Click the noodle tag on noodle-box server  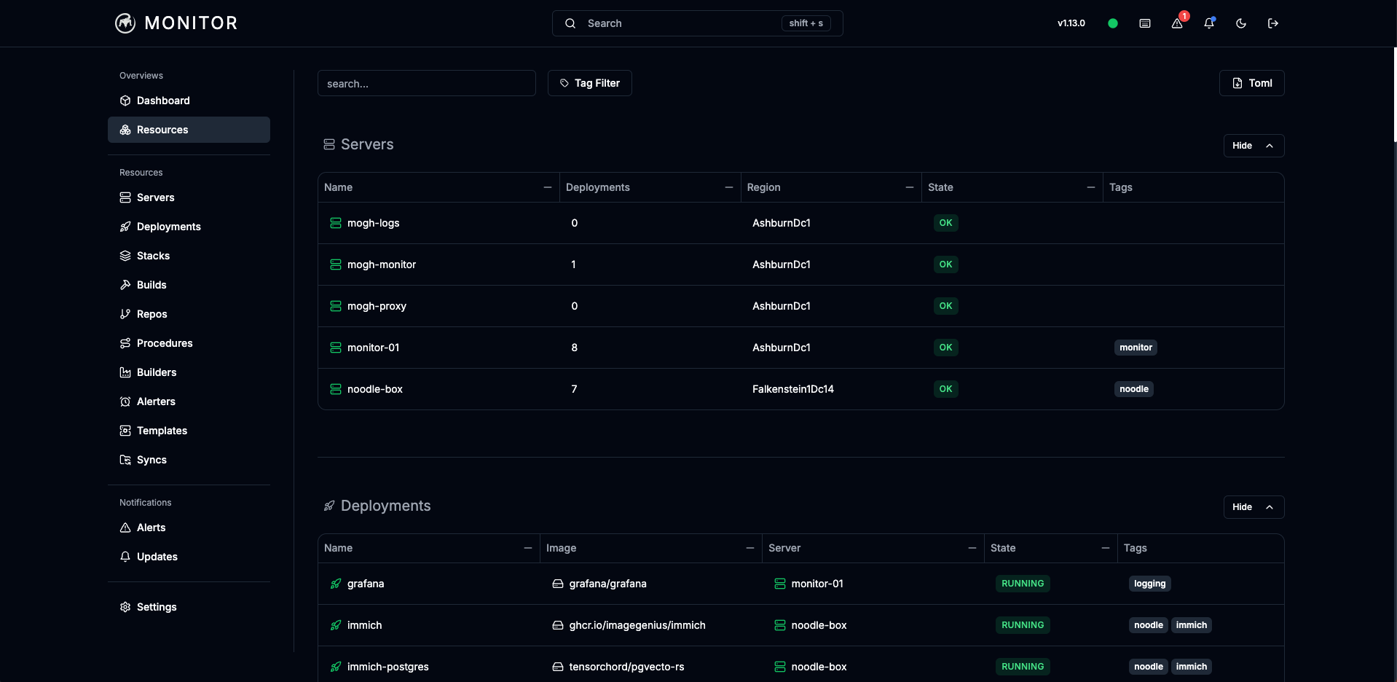click(x=1134, y=389)
